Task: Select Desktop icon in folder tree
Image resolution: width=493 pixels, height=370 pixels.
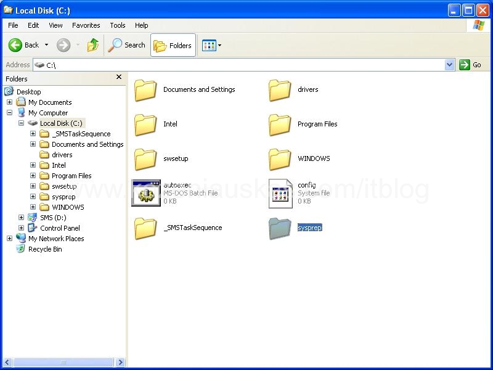Action: coord(9,91)
